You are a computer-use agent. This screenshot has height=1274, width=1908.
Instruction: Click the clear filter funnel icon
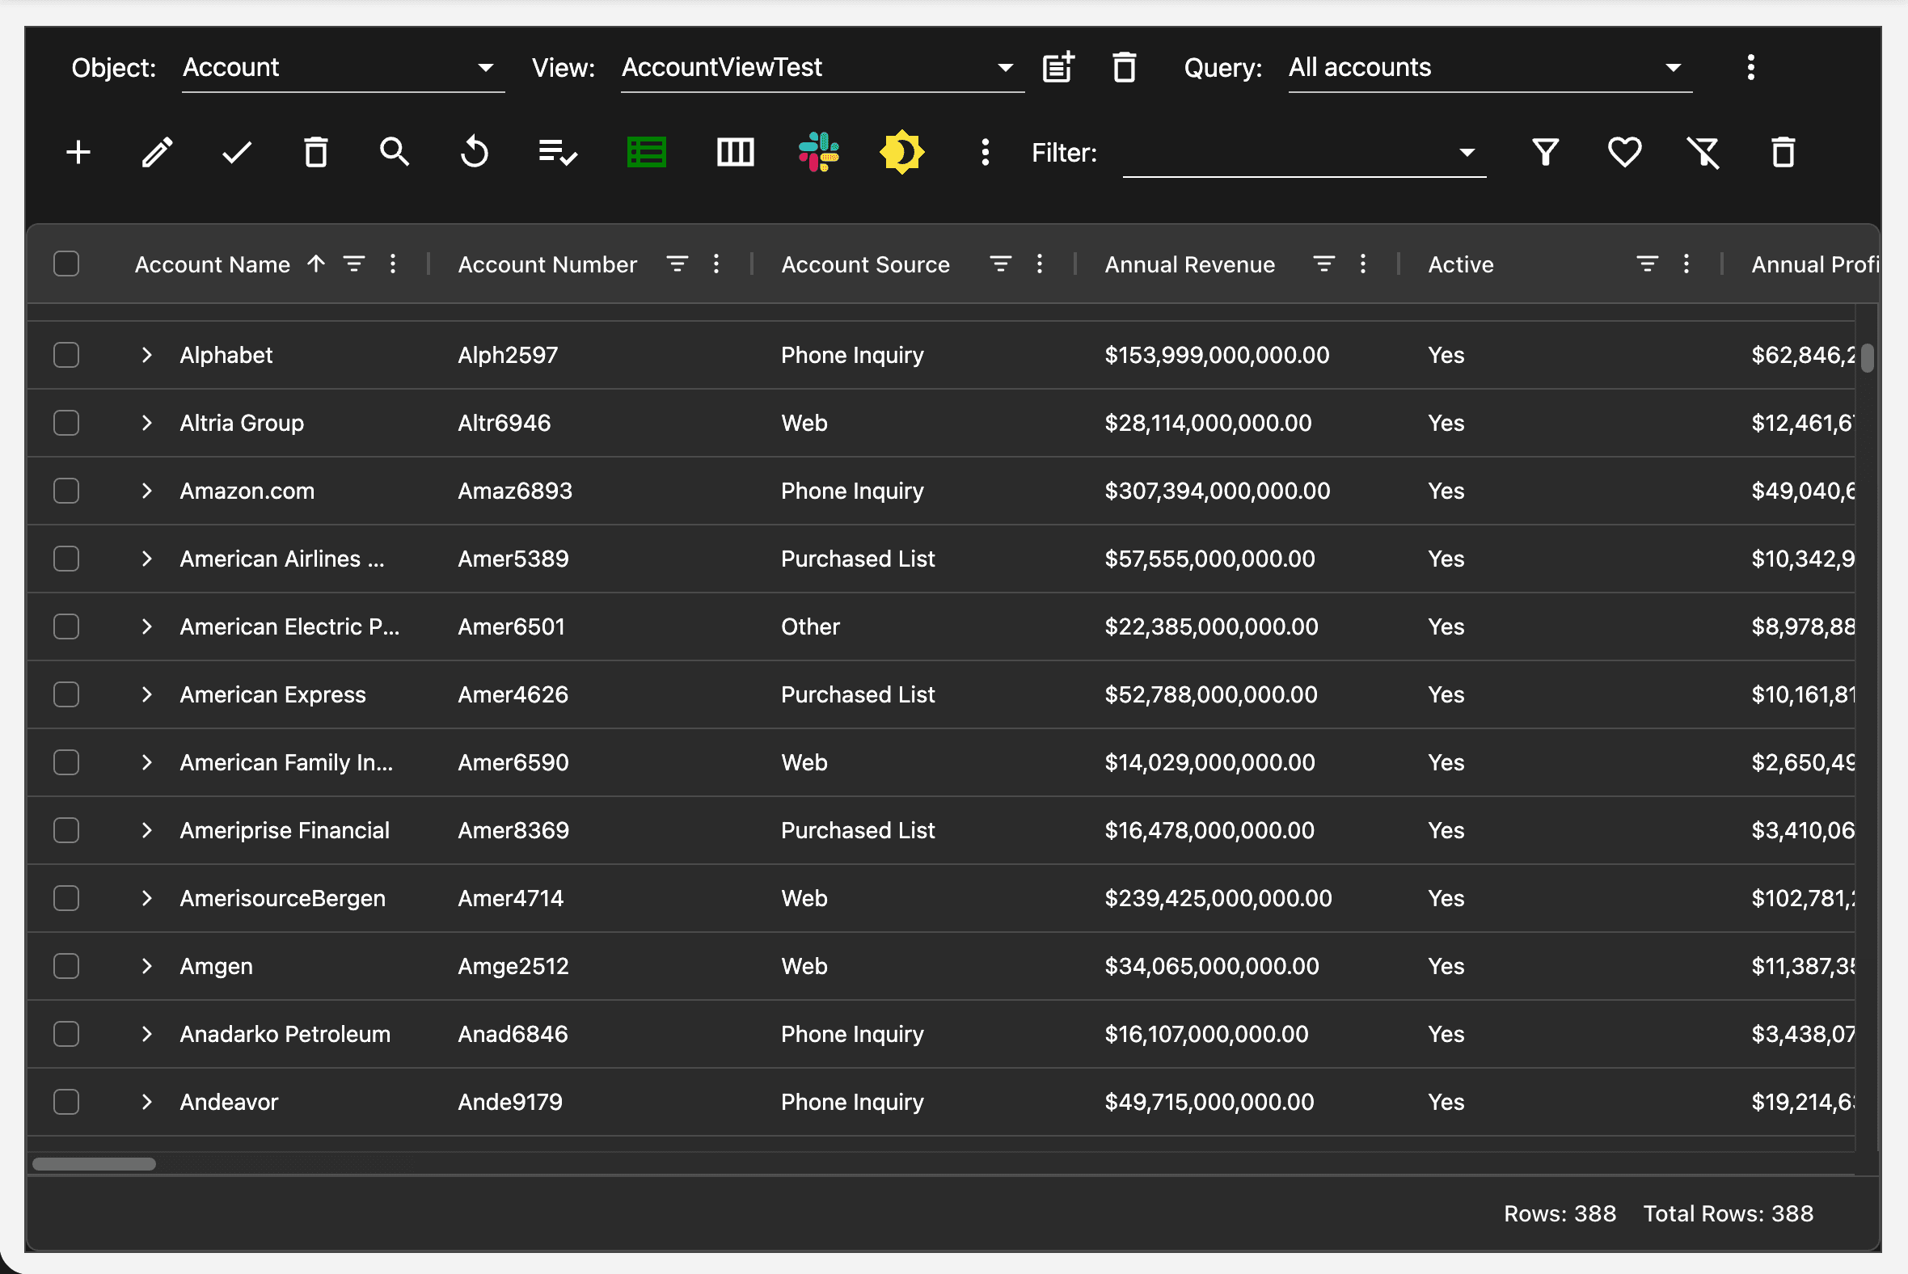click(1703, 152)
